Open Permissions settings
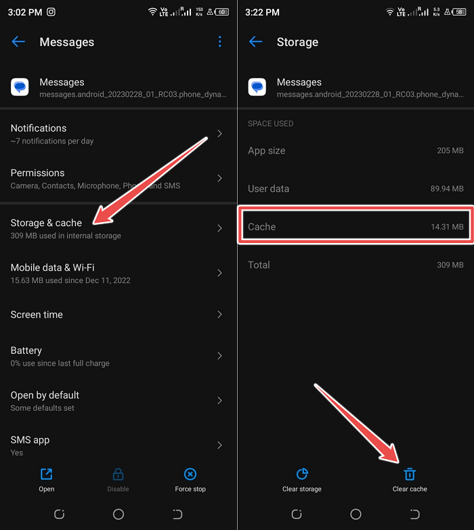The image size is (474, 530). pyautogui.click(x=118, y=179)
